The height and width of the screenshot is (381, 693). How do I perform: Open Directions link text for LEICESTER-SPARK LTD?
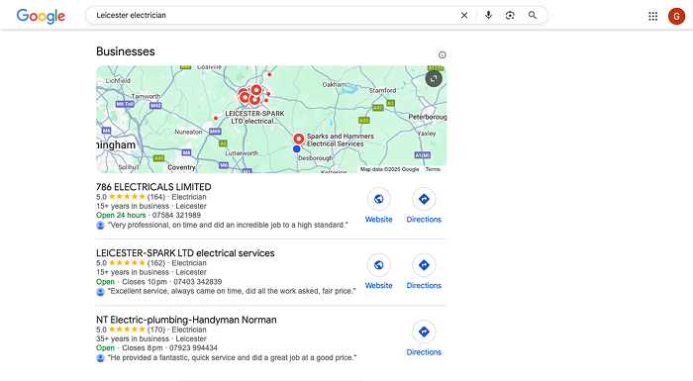tap(424, 286)
